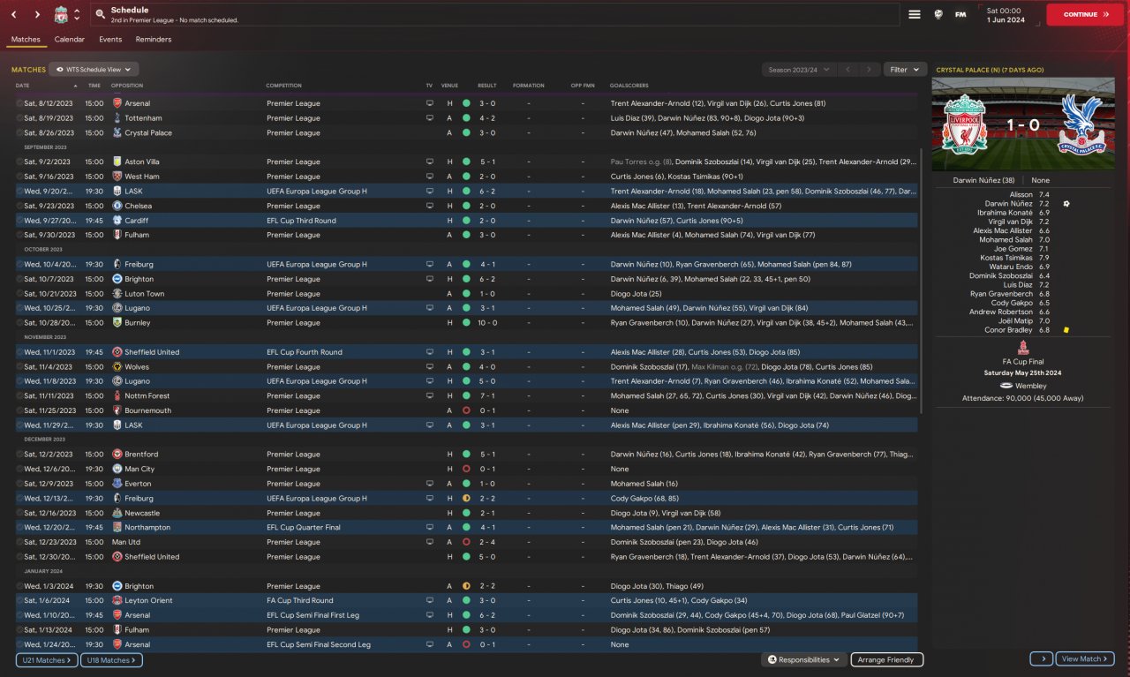Screen dimensions: 1130x677
Task: Click the red Continue button
Action: pos(1085,14)
